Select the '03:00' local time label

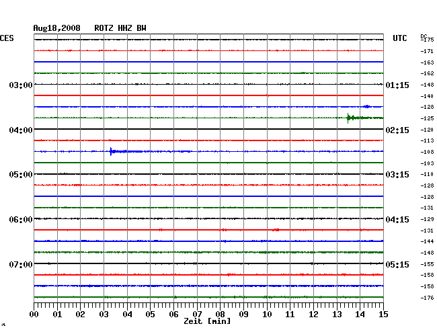[21, 85]
